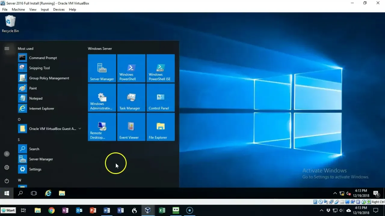The image size is (385, 216).
Task: Open the Server Manager tile
Action: click(x=102, y=68)
